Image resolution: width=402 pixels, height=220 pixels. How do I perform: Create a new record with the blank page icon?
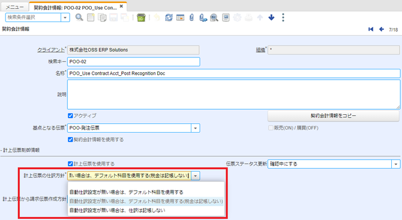[x=91, y=17]
